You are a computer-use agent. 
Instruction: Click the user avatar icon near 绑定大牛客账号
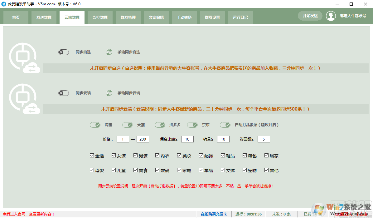click(x=331, y=16)
